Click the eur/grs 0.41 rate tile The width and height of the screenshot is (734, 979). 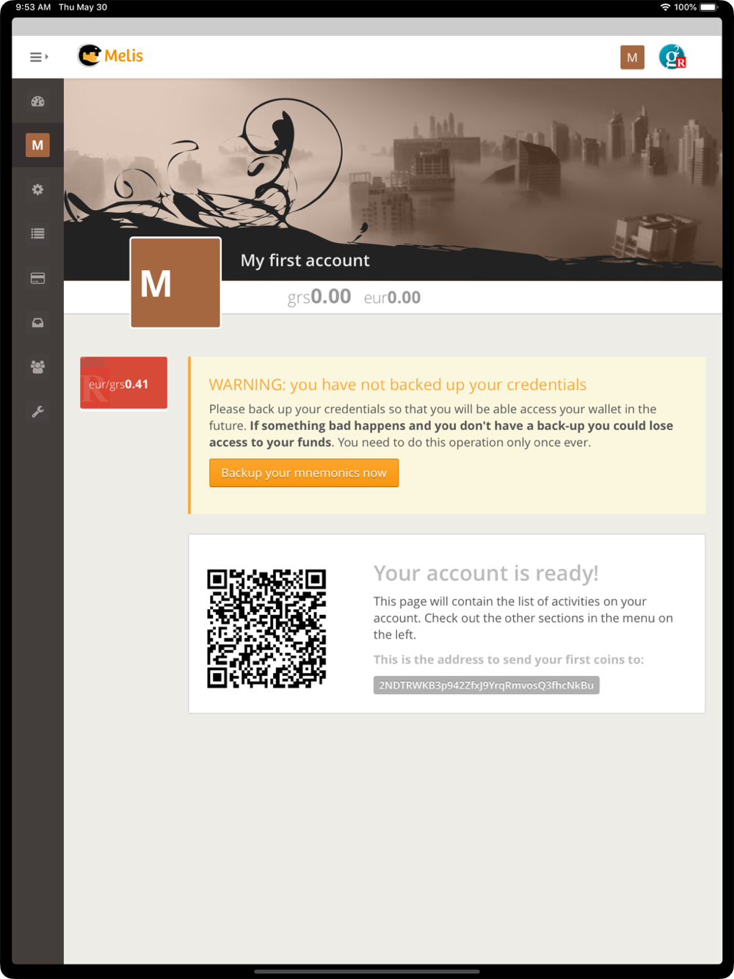[123, 383]
